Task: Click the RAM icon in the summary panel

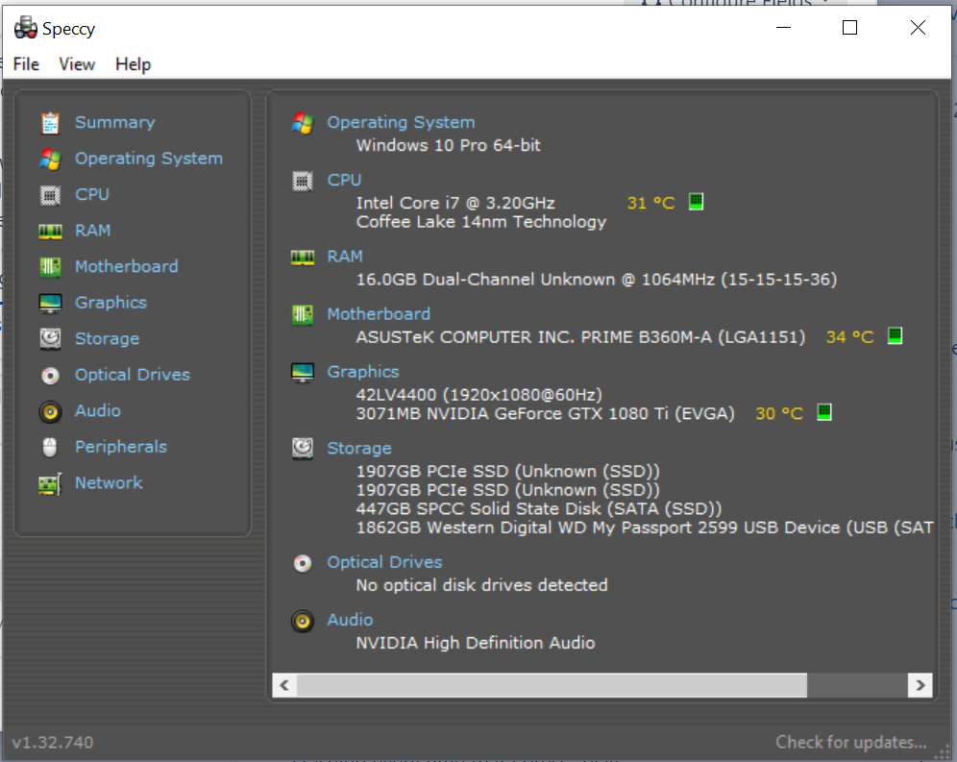Action: [302, 258]
